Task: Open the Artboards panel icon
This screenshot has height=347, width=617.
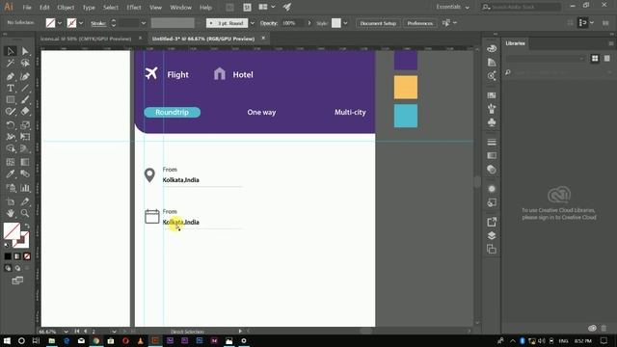Action: (492, 249)
